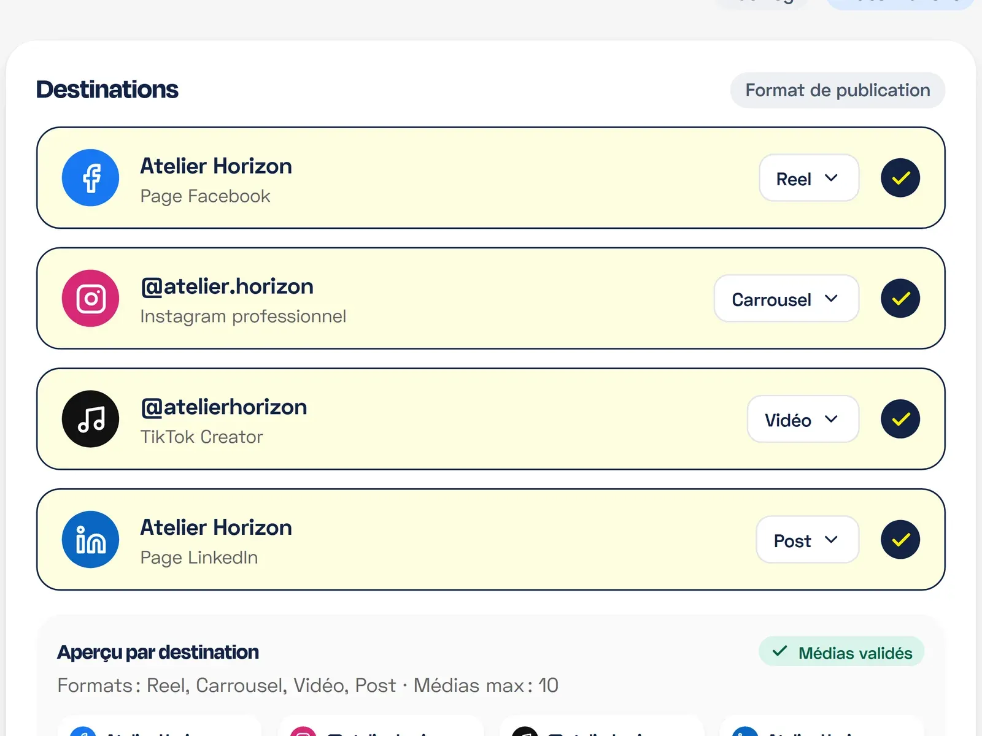Image resolution: width=982 pixels, height=736 pixels.
Task: Click the TikTok music note icon
Action: [x=90, y=419]
